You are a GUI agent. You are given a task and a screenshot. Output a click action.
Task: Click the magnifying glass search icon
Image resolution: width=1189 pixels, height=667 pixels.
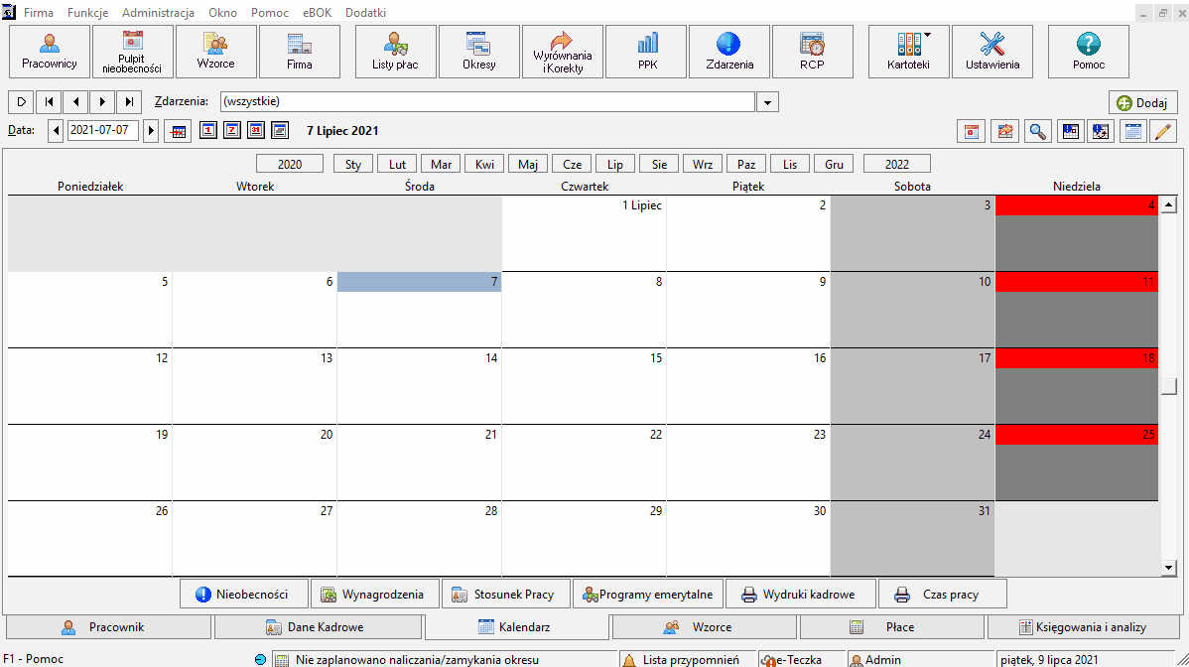pyautogui.click(x=1037, y=131)
